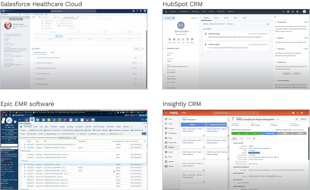310x190 pixels.
Task: Open Insightly Related tab
Action: (241, 138)
